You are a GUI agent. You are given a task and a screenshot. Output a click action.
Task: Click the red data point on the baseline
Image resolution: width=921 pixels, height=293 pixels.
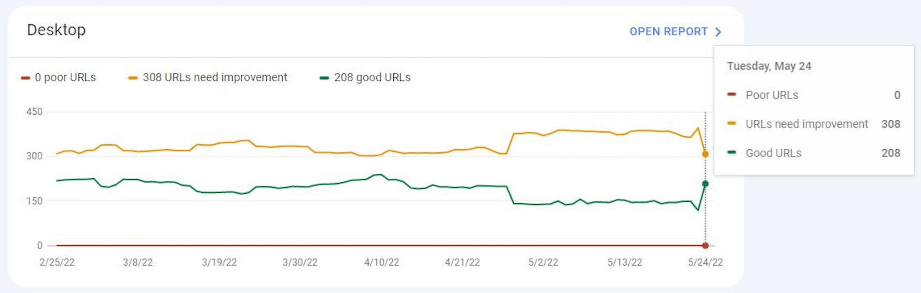705,245
